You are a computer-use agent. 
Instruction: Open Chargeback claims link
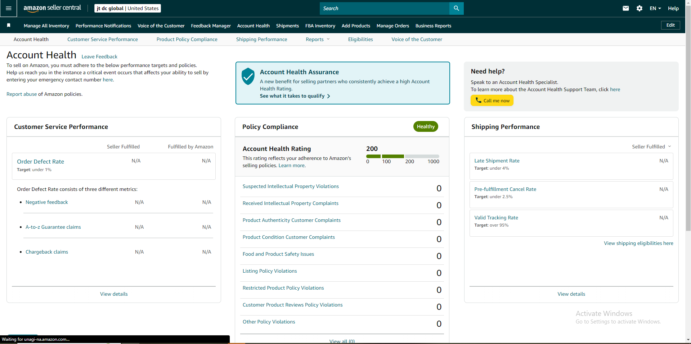click(47, 252)
